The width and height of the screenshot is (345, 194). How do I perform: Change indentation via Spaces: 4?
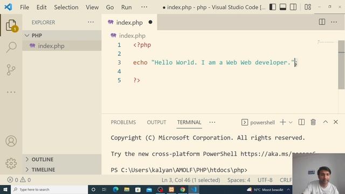click(239, 180)
